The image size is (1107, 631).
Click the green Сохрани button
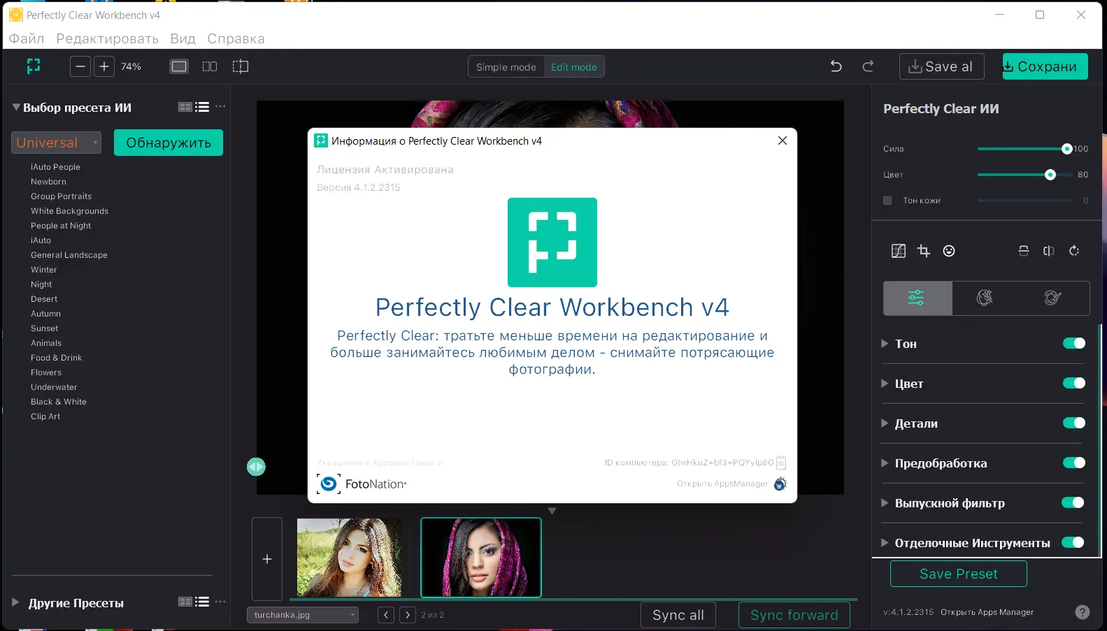[1045, 66]
